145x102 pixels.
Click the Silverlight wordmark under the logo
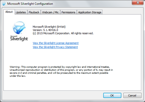[19, 38]
